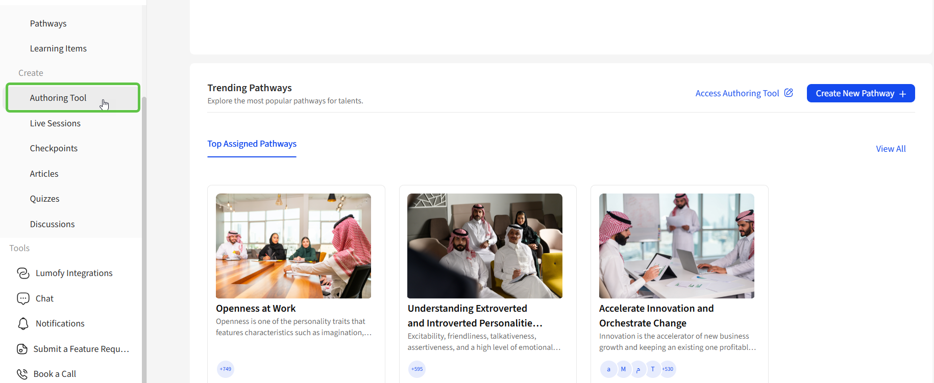Image resolution: width=934 pixels, height=383 pixels.
Task: Click the Lumofy Integrations icon
Action: coord(23,273)
